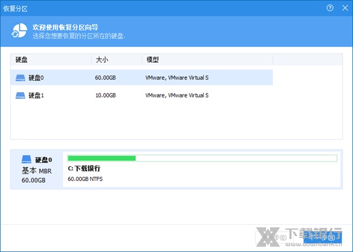
Task: Select the 硬盘1 10.00GB disk row
Action: point(141,95)
